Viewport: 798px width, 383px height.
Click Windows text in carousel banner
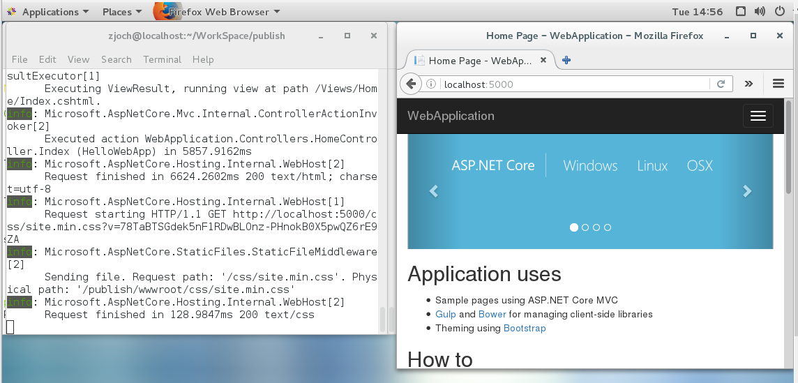click(590, 165)
